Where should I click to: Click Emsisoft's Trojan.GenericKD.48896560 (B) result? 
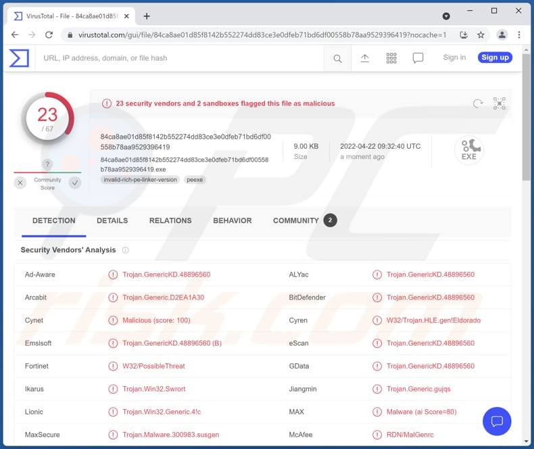[x=172, y=343]
